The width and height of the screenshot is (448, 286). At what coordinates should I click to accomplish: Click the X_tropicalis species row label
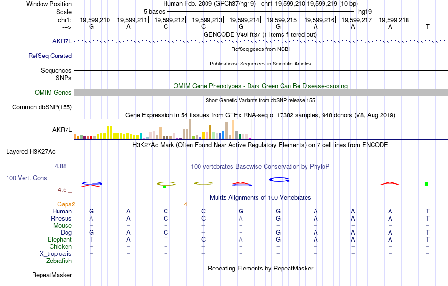tap(56, 254)
